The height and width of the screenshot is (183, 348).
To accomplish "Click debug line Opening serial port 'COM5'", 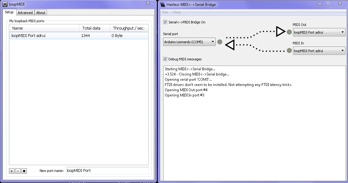I will tap(189, 79).
